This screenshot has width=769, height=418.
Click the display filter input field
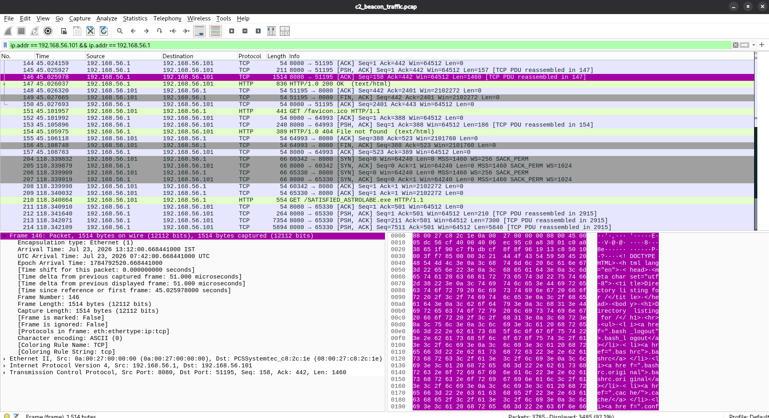click(x=370, y=45)
